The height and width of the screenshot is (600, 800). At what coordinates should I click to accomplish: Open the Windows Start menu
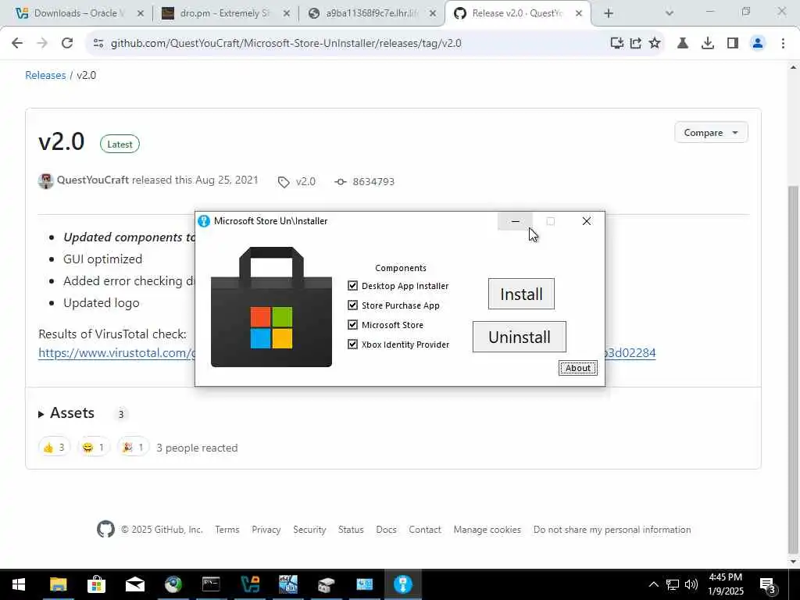(x=19, y=584)
